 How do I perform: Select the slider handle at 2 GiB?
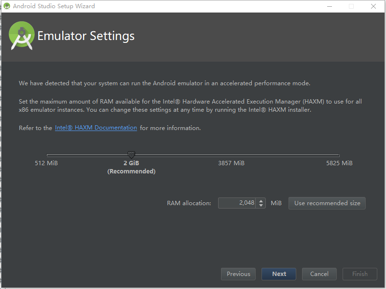click(131, 155)
